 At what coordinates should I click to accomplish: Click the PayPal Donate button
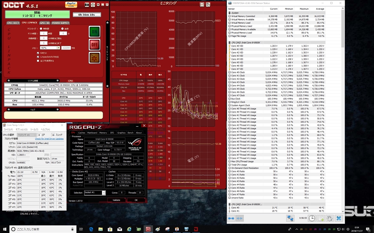coord(71,4)
